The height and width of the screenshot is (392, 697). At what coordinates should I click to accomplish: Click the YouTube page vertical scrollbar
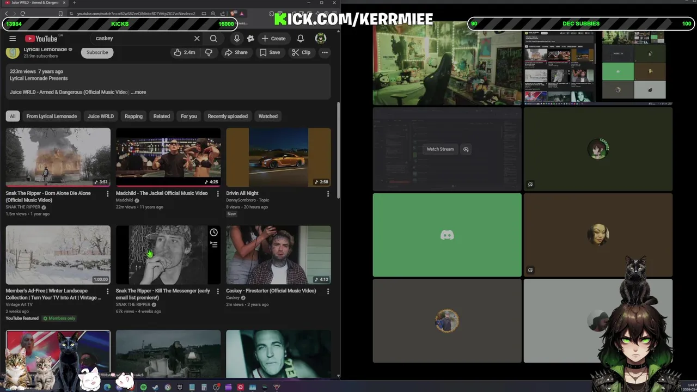338,150
